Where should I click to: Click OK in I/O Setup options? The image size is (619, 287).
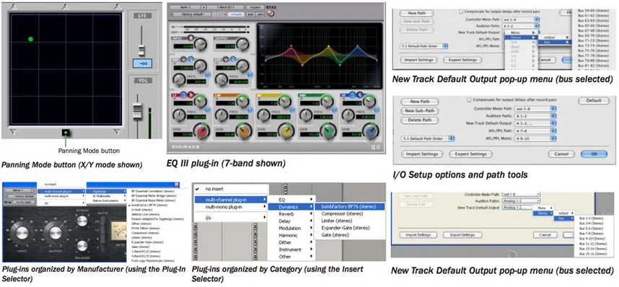tap(594, 154)
